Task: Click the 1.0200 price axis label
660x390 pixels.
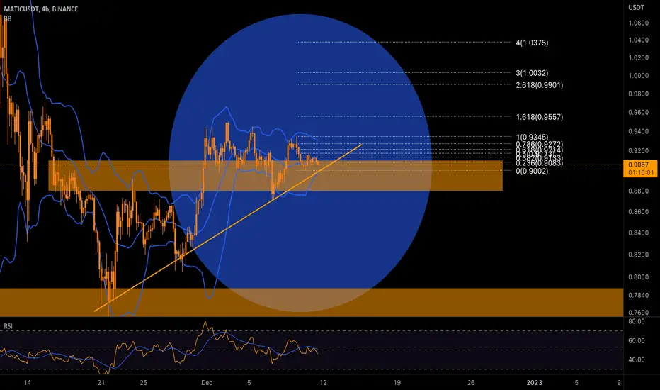Action: [638, 57]
